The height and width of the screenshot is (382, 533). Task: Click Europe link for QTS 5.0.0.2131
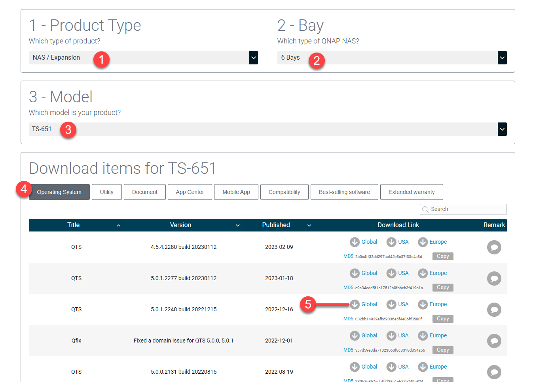pos(438,367)
